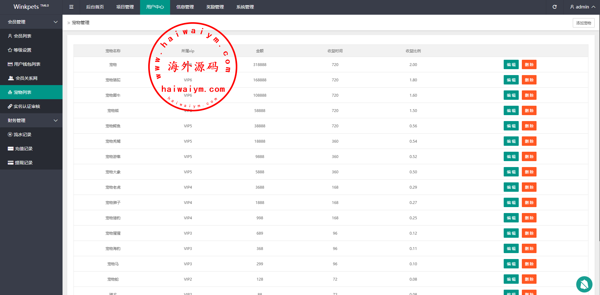Switch to the 项目管理 top menu

[x=125, y=7]
